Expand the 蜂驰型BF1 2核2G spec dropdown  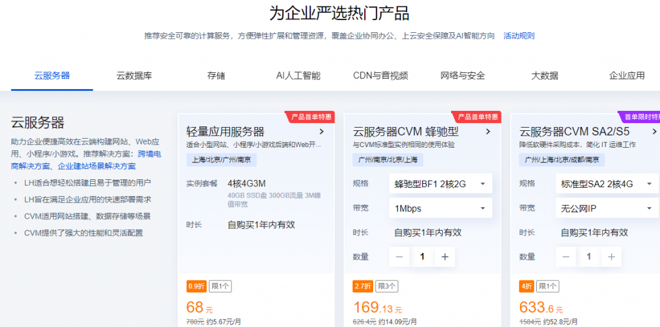click(x=440, y=184)
